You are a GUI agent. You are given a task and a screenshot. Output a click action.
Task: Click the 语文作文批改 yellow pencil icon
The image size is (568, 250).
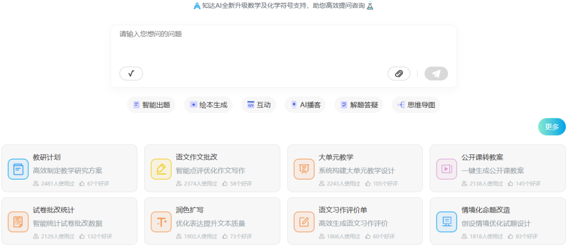coord(161,169)
